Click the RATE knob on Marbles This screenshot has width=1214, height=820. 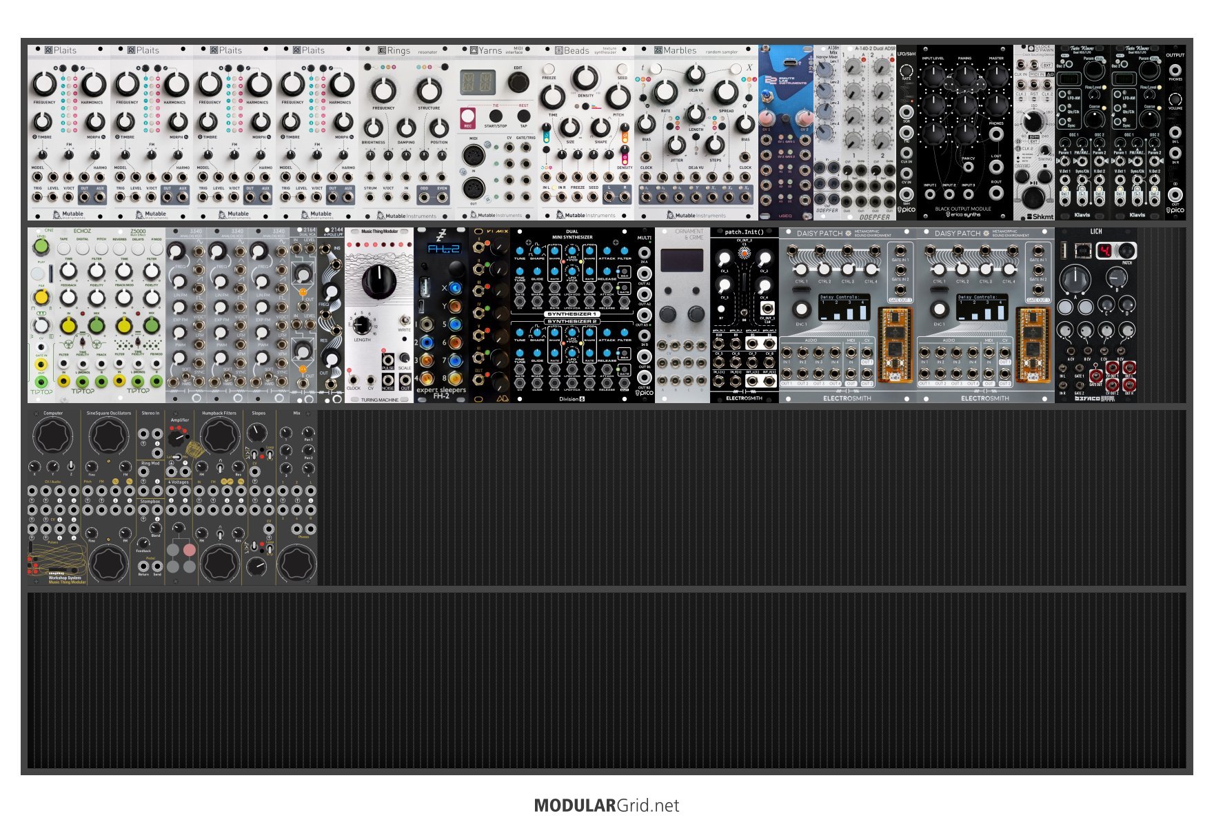pyautogui.click(x=665, y=92)
